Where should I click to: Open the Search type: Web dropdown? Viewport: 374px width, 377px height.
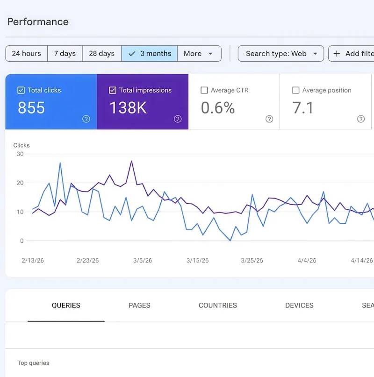[x=281, y=53]
